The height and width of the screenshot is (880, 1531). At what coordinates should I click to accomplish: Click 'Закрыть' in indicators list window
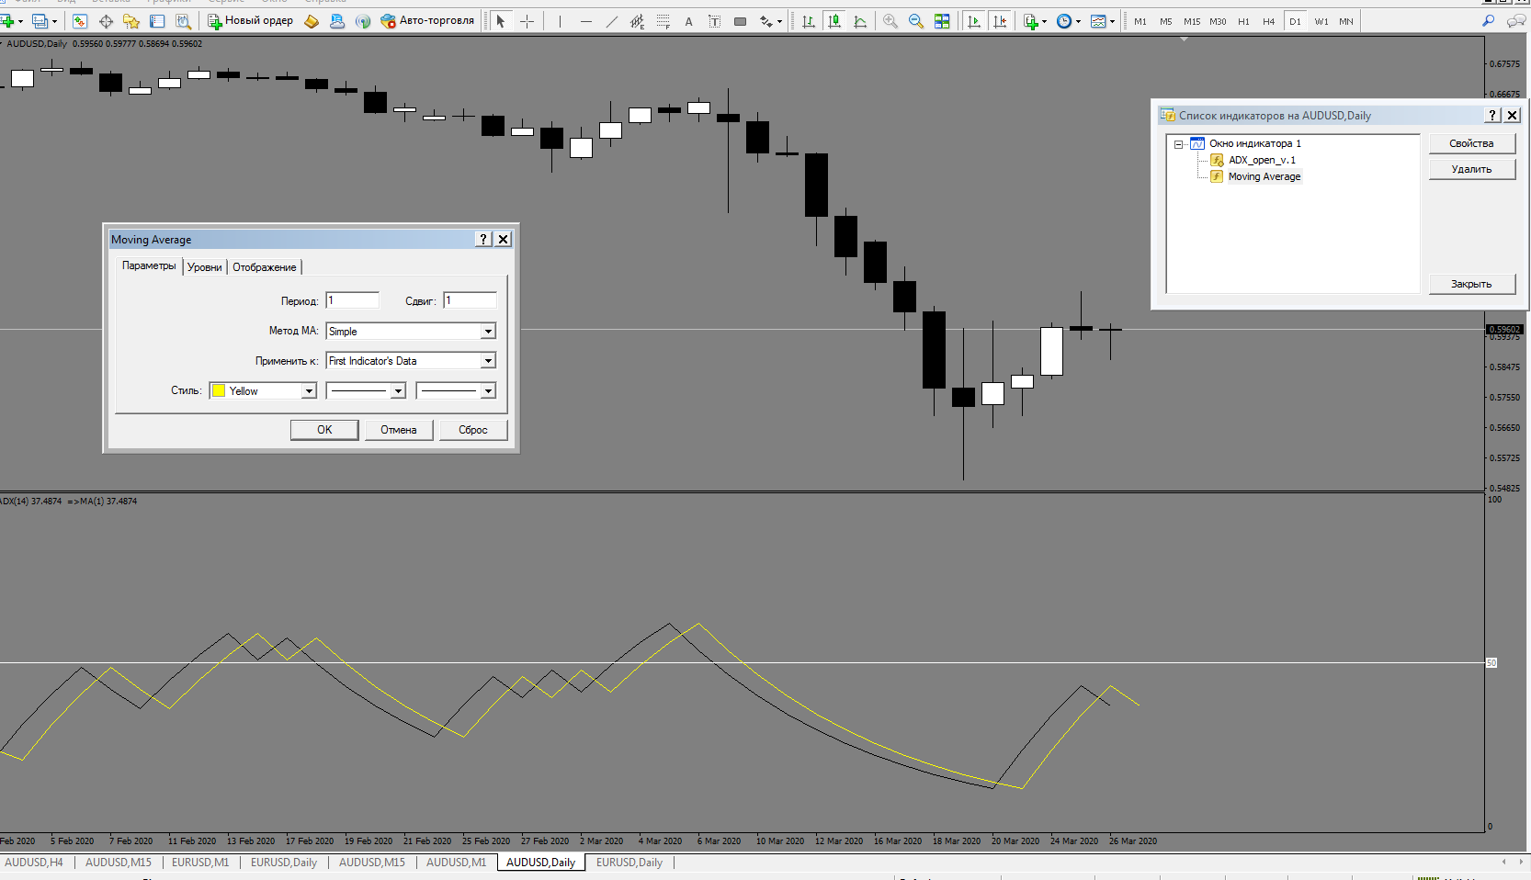[1471, 284]
